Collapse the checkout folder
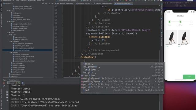196x110 pixels. tap(9, 41)
